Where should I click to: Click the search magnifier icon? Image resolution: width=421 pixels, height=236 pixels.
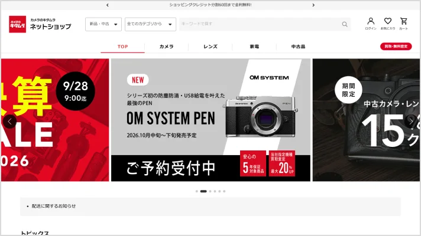345,24
